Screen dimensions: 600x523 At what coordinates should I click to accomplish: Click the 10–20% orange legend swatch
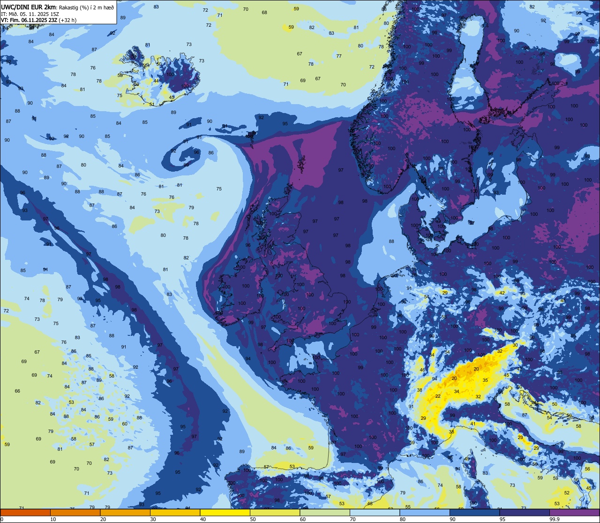pyautogui.click(x=75, y=512)
